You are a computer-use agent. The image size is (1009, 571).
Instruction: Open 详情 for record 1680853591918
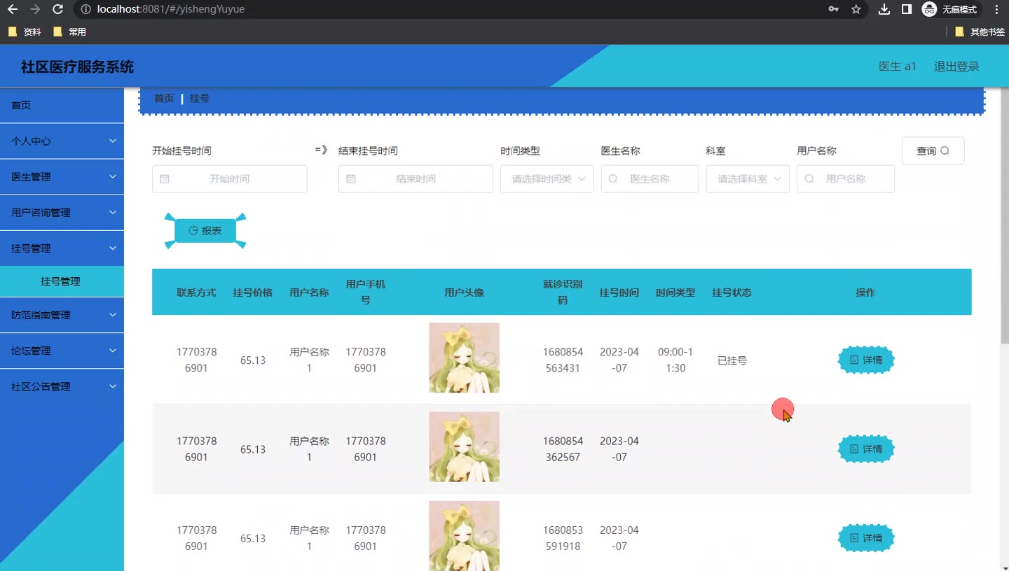pyautogui.click(x=866, y=538)
